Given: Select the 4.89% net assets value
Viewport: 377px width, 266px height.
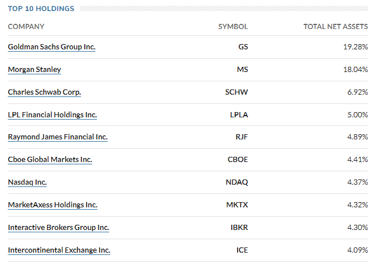Looking at the screenshot, I should [357, 137].
